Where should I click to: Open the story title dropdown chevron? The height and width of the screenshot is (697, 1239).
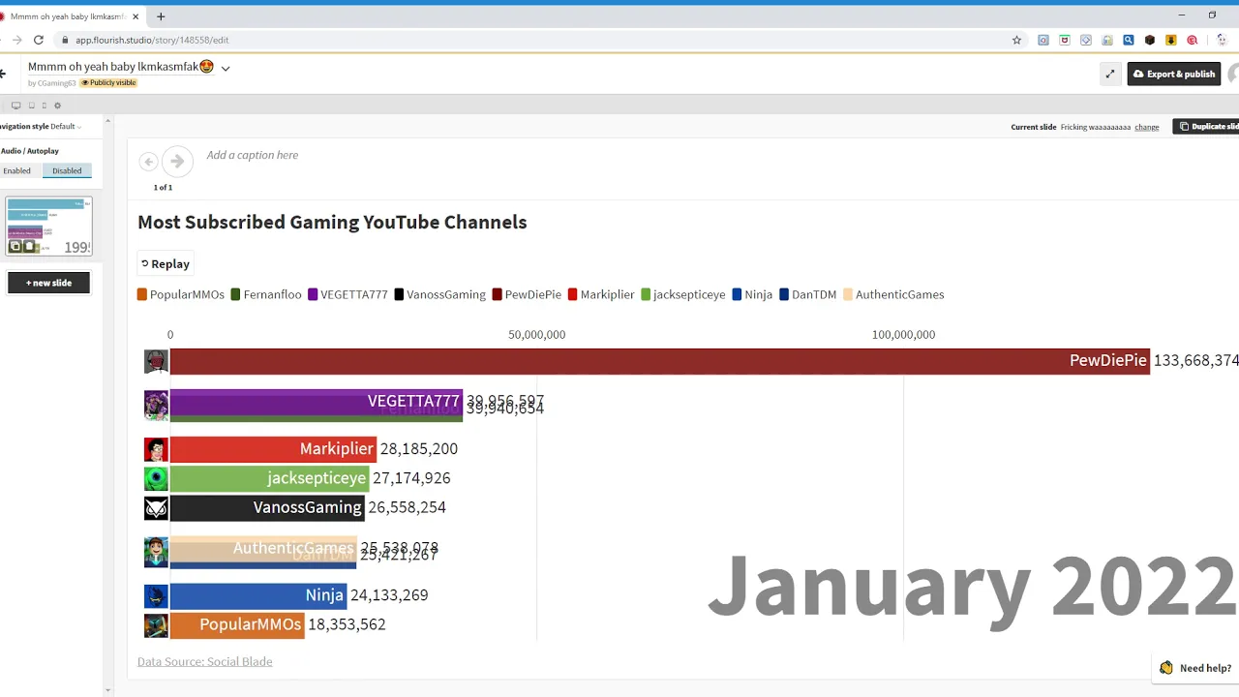pyautogui.click(x=226, y=68)
